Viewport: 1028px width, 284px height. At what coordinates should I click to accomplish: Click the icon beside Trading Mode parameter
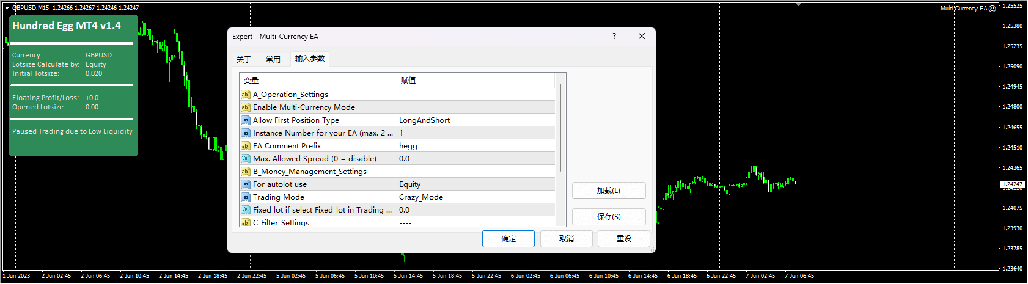(x=245, y=197)
